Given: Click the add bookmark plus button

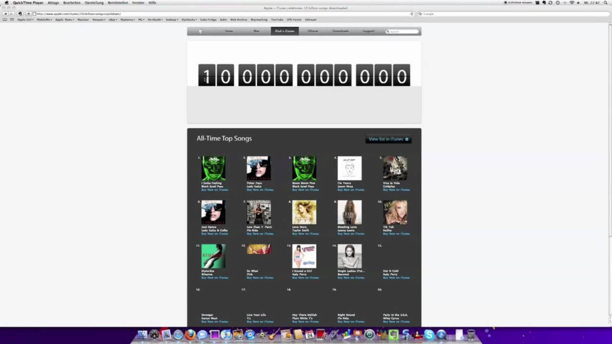Looking at the screenshot, I should coord(29,14).
